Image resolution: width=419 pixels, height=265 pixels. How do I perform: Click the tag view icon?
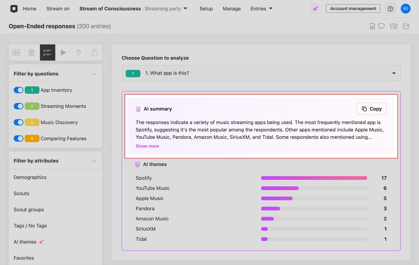(94, 53)
